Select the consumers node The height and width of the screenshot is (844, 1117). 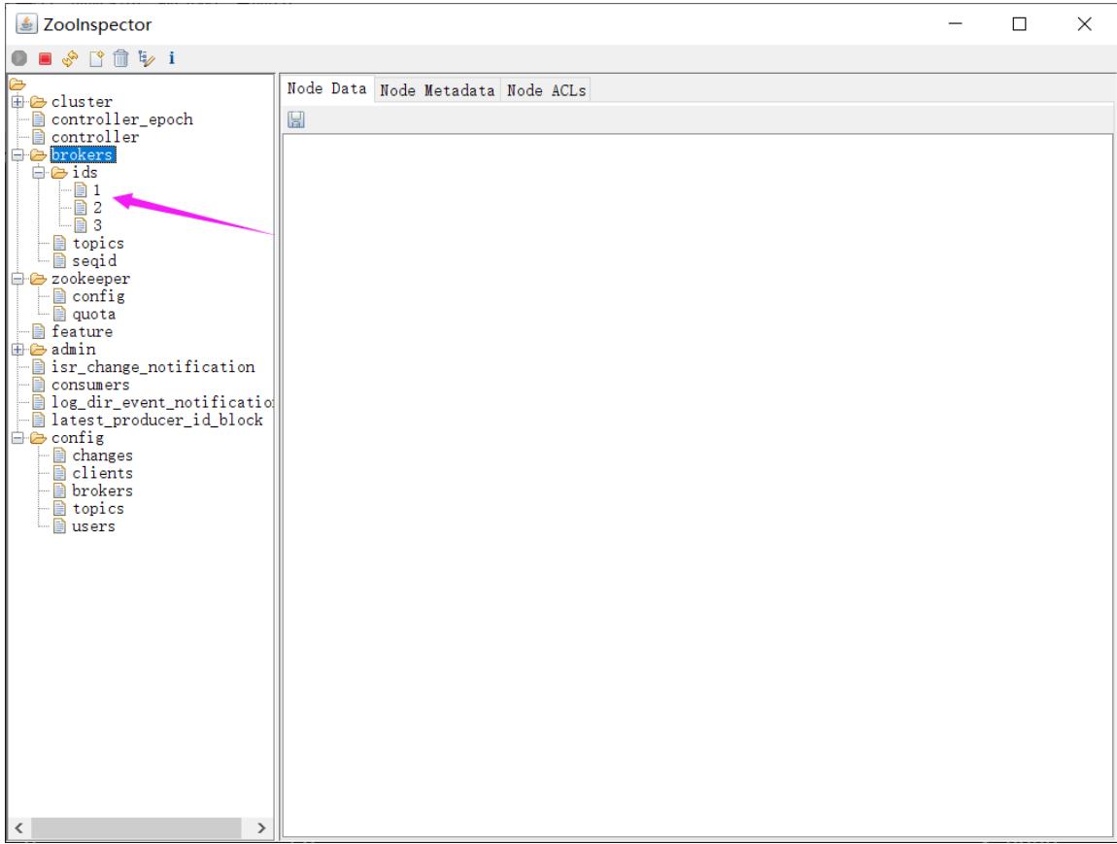(90, 386)
